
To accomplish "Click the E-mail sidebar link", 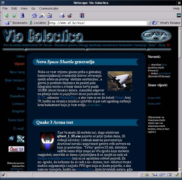I will [19, 128].
